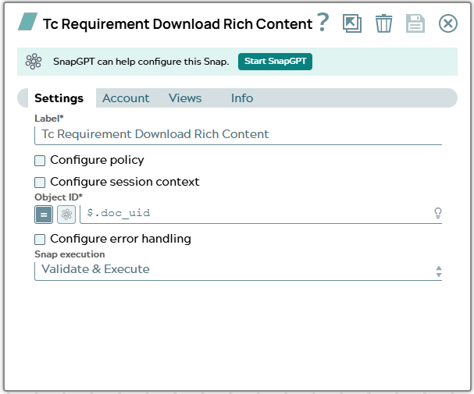Image resolution: width=474 pixels, height=394 pixels.
Task: Start SnapGPT assistant
Action: click(x=275, y=62)
